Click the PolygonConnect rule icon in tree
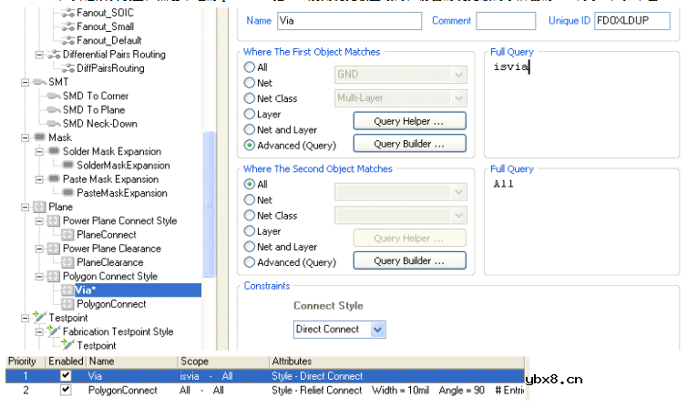This screenshot has width=688, height=407. click(x=67, y=303)
